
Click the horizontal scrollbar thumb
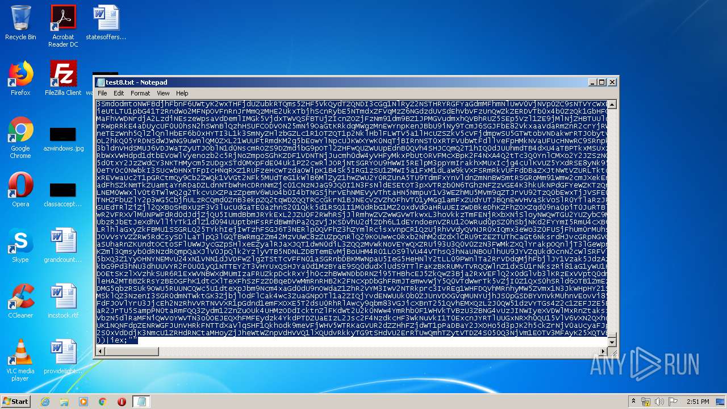[132, 351]
